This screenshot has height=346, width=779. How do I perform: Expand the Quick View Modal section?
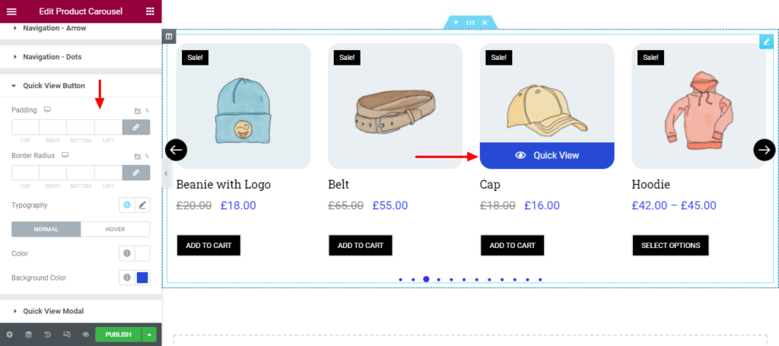click(53, 311)
